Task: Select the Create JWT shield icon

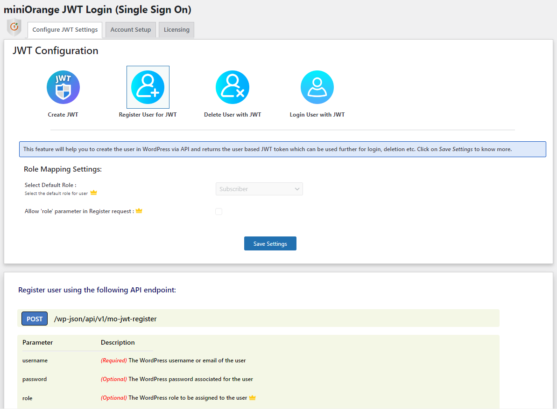Action: [x=63, y=87]
